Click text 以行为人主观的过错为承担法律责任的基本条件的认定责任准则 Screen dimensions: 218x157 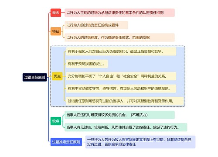[x=115, y=13]
